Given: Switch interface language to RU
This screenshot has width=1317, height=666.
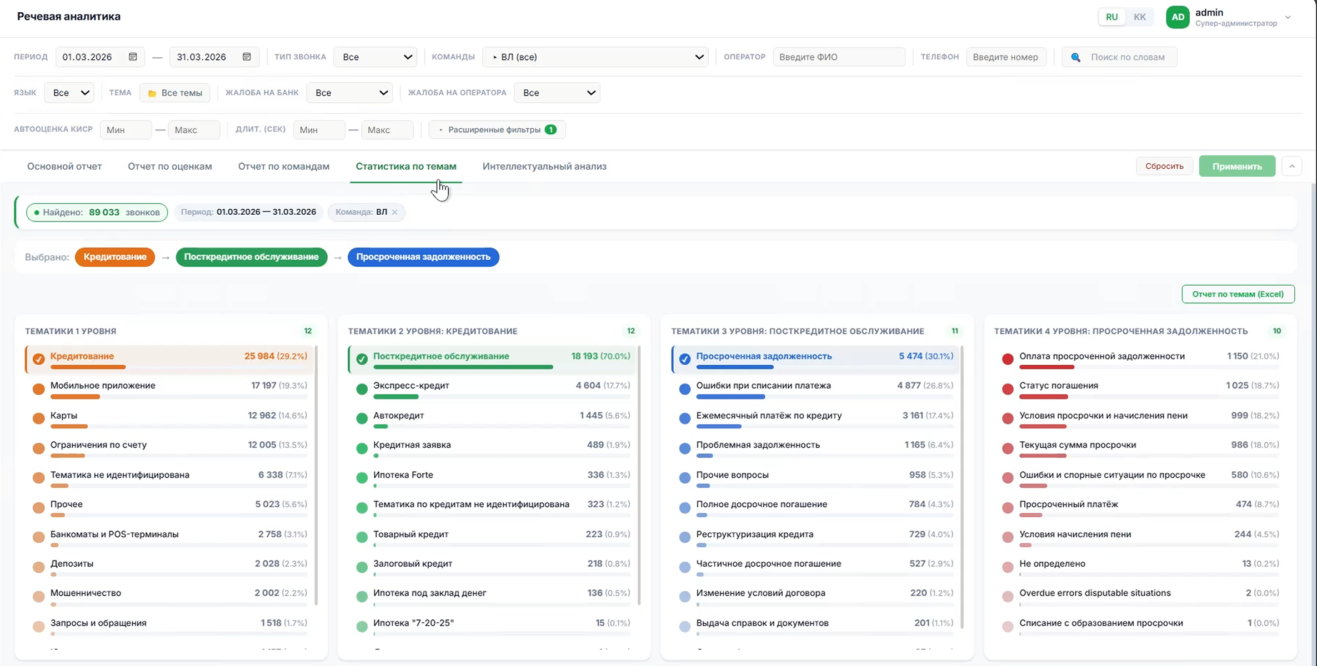Looking at the screenshot, I should (x=1111, y=17).
